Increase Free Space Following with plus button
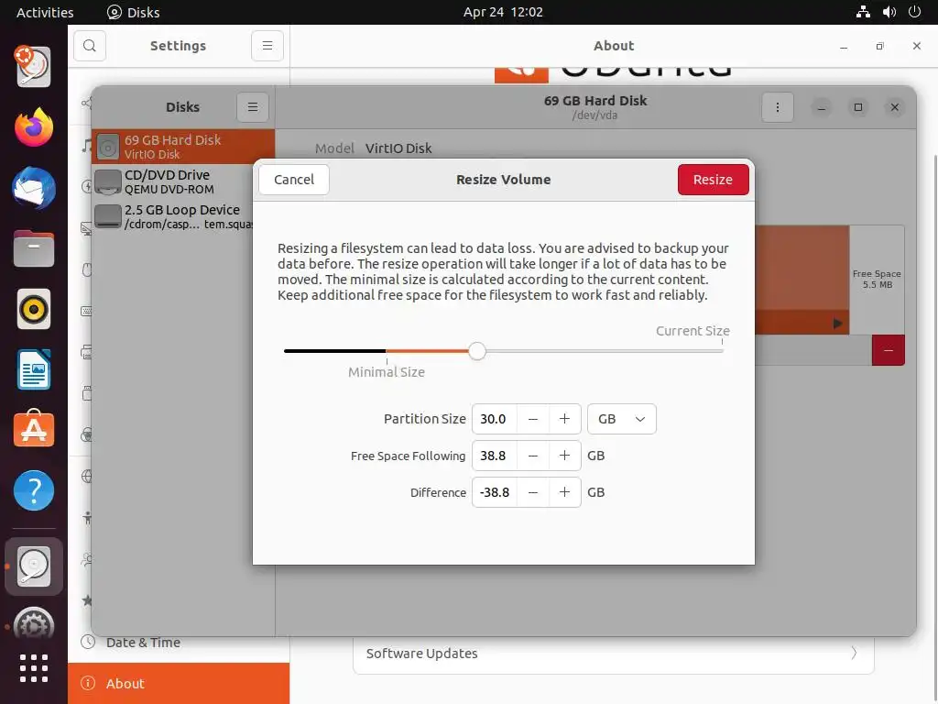This screenshot has height=704, width=938. click(564, 456)
